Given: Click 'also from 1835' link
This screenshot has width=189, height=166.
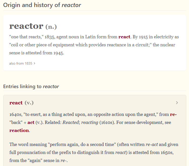Looking at the screenshot, I should 21,63.
